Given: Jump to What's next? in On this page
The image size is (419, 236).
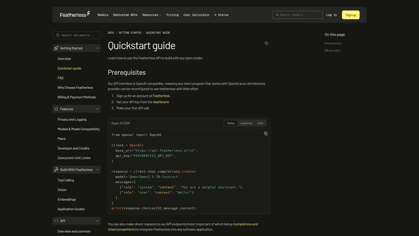Looking at the screenshot, I should point(333,50).
